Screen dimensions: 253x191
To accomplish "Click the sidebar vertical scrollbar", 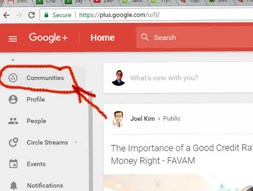I will 91,141.
